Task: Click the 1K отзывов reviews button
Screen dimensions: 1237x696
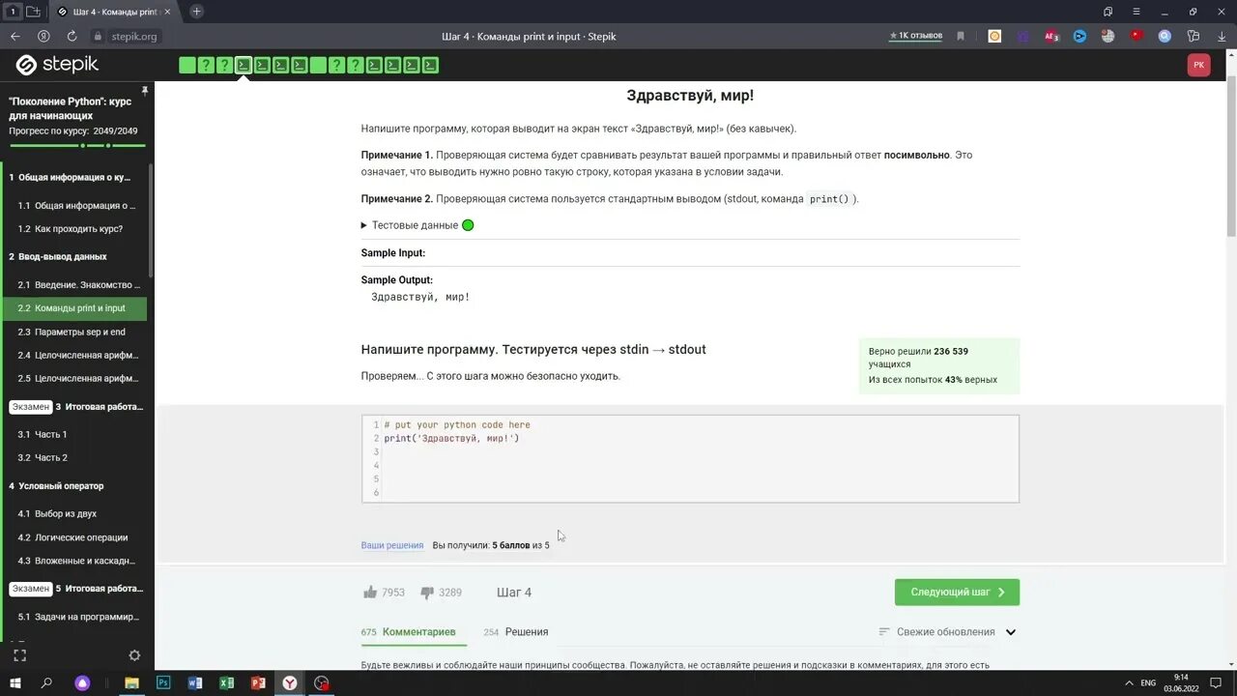Action: (916, 36)
